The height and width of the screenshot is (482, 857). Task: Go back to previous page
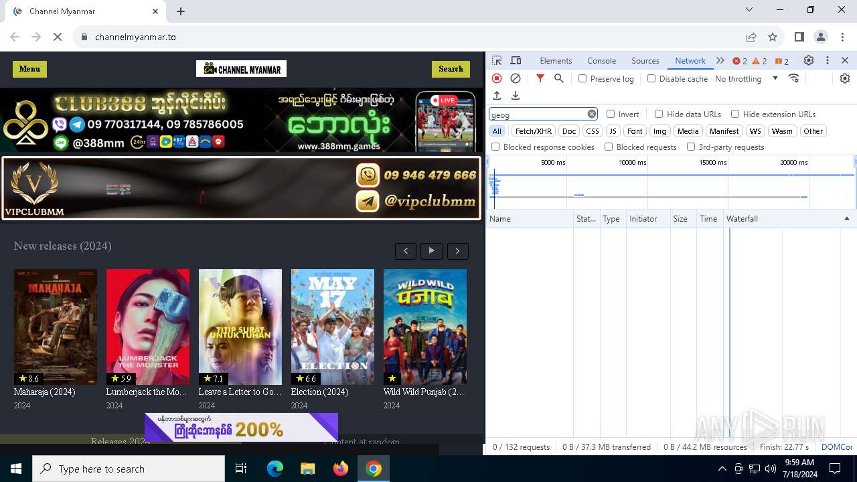[15, 37]
